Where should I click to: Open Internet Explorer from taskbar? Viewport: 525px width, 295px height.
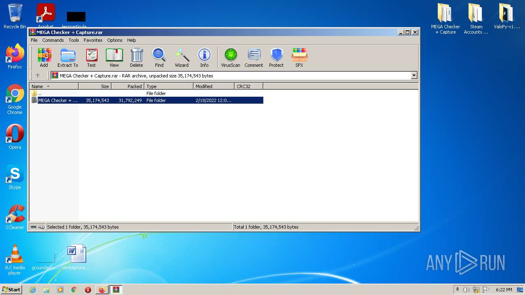tap(33, 290)
